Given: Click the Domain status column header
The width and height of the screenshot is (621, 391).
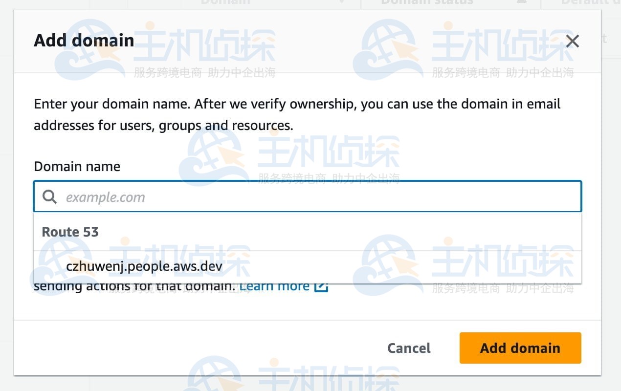Looking at the screenshot, I should click(x=427, y=2).
